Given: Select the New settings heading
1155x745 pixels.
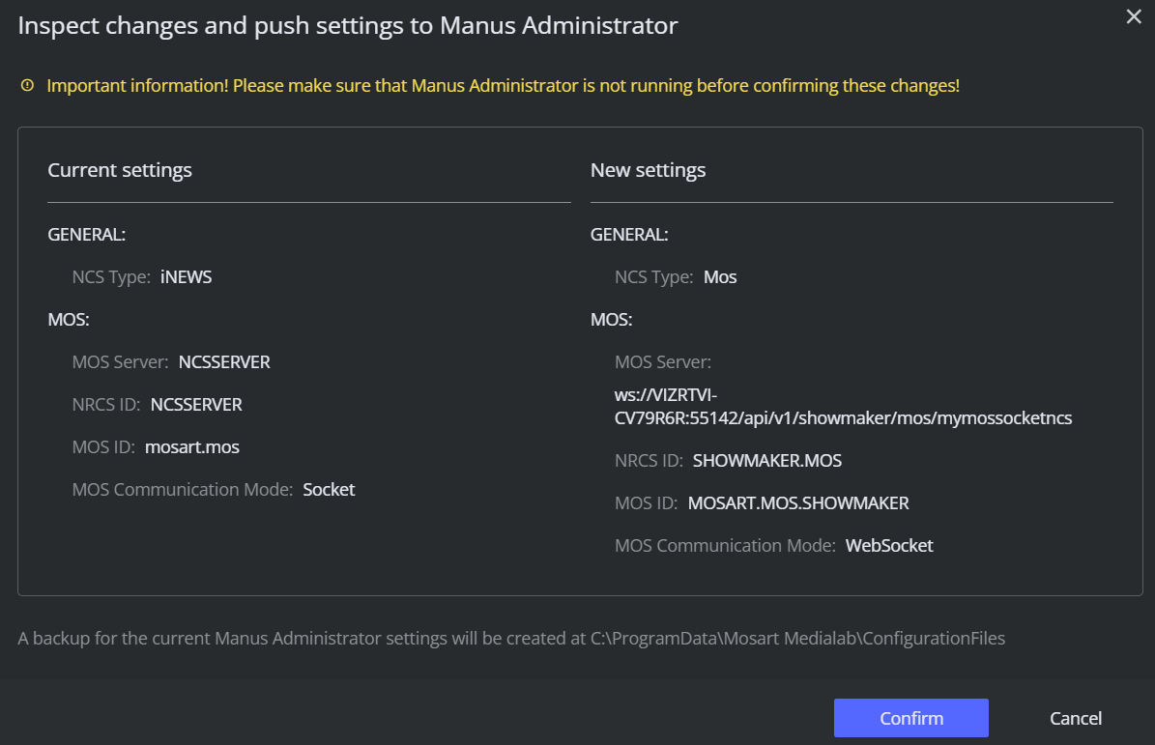Looking at the screenshot, I should tap(648, 170).
